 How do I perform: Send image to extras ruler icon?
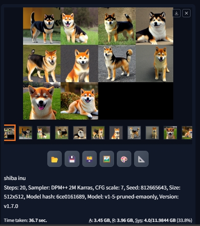(x=141, y=159)
